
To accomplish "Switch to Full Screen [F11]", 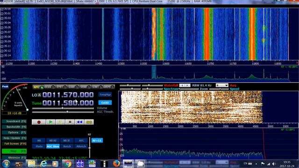I will pos(14,144).
